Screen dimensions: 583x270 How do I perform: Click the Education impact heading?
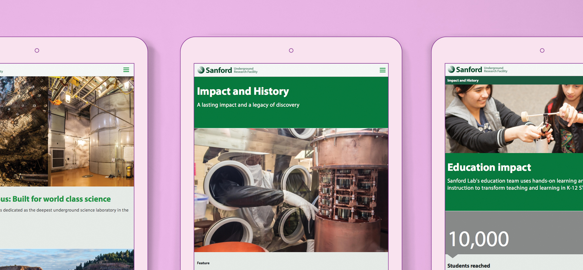click(489, 167)
